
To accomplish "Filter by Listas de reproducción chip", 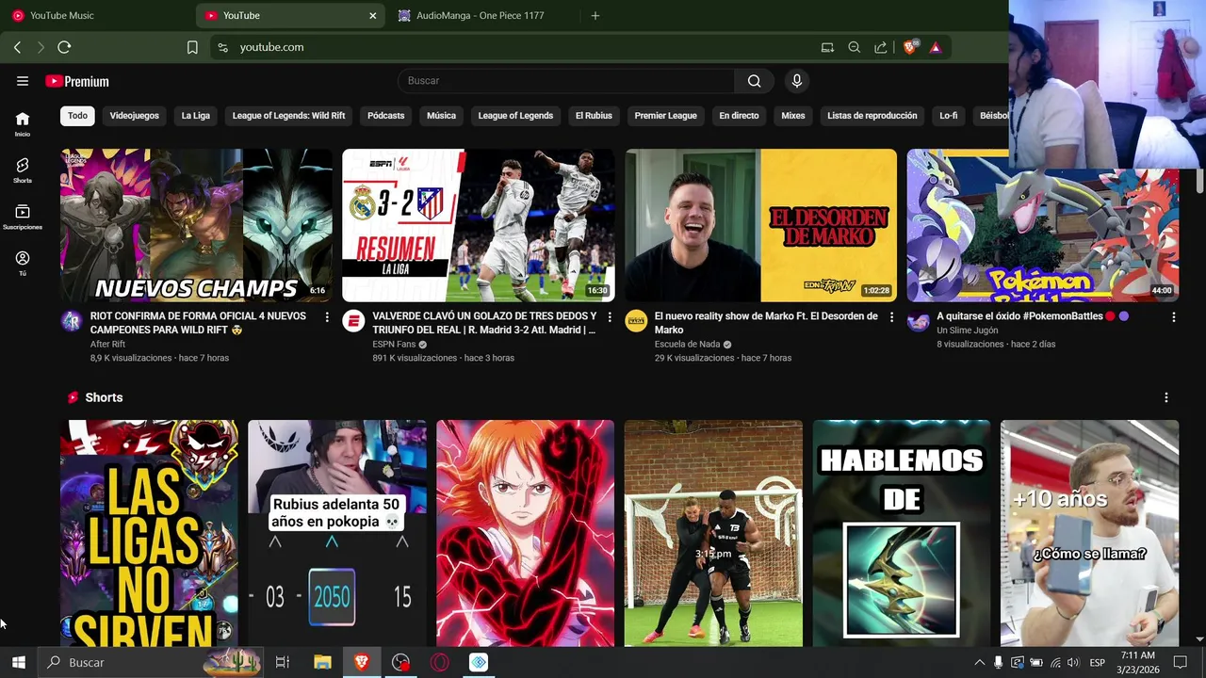I will (872, 116).
